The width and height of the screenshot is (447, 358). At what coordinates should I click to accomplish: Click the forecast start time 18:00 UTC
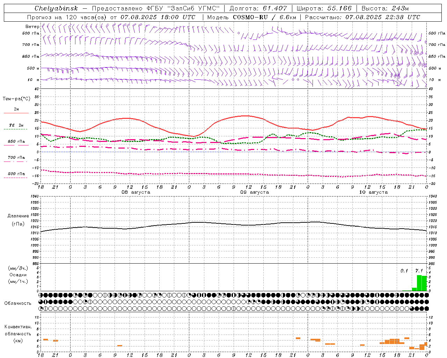tap(178, 17)
